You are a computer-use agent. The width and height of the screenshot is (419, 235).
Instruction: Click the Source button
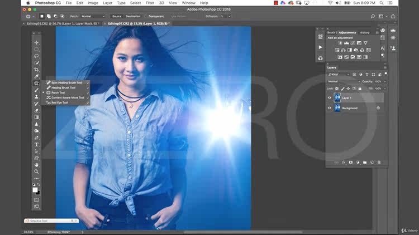click(x=117, y=16)
